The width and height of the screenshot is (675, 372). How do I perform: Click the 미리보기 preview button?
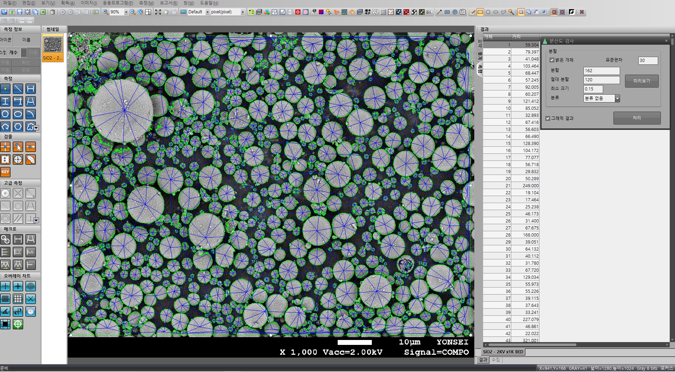click(x=642, y=81)
